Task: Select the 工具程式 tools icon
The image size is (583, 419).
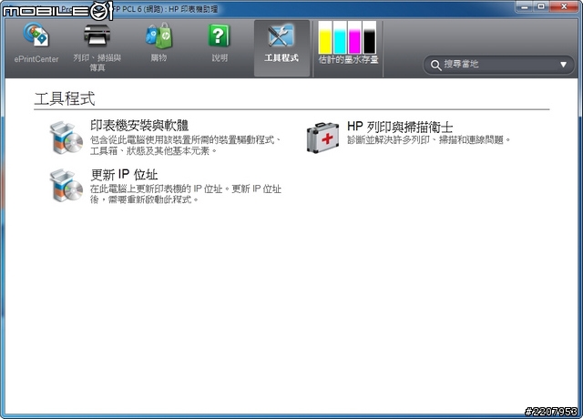Action: (x=281, y=36)
